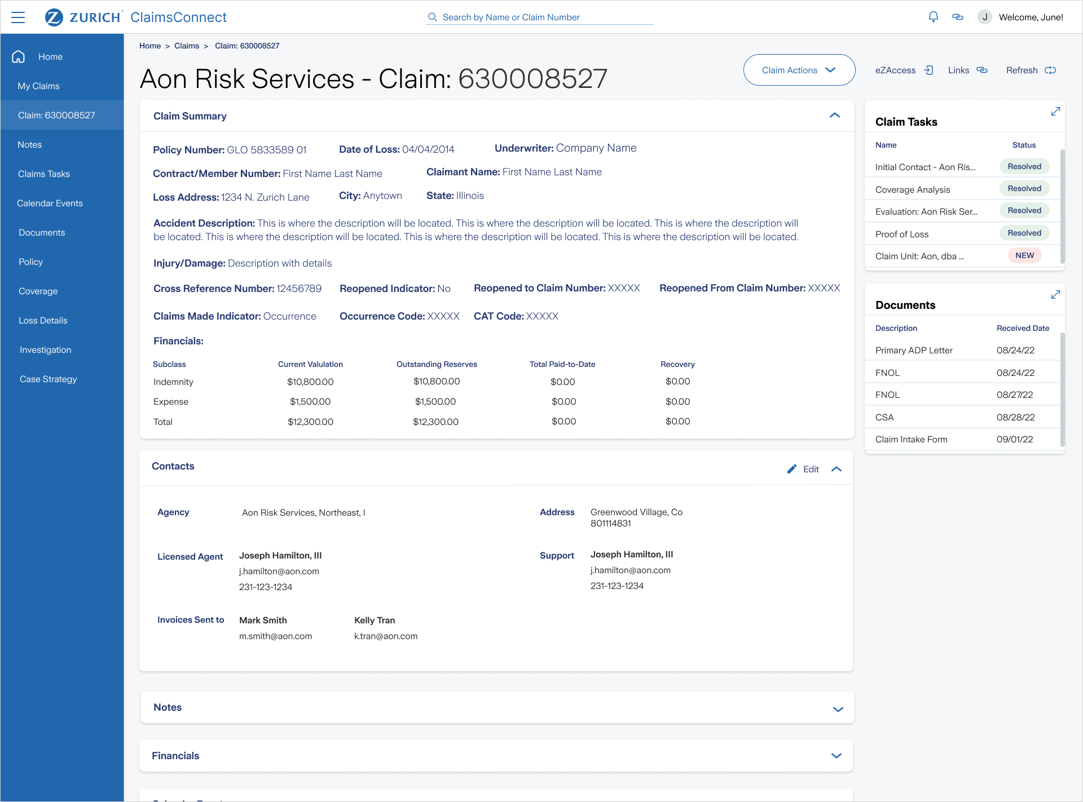Screen dimensions: 1083x802
Task: Click the Refresh icon button
Action: point(1050,70)
